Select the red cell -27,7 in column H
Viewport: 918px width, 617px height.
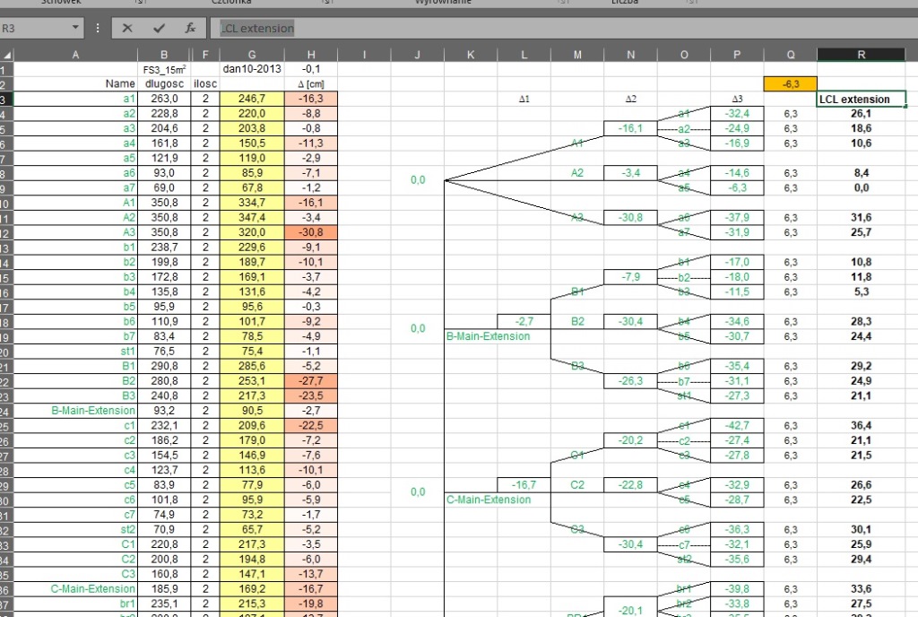311,381
